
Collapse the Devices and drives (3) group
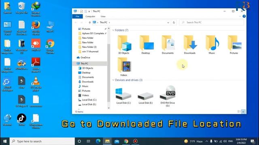(113, 80)
